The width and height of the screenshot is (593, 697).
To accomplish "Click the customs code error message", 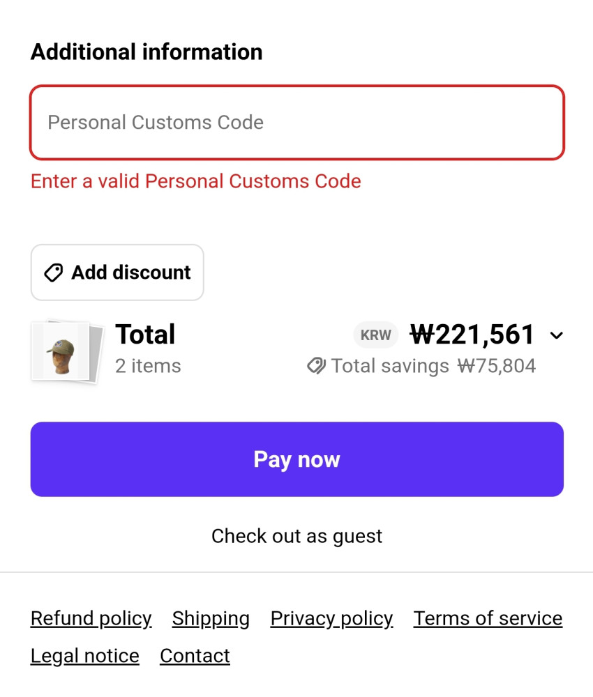I will 196,181.
